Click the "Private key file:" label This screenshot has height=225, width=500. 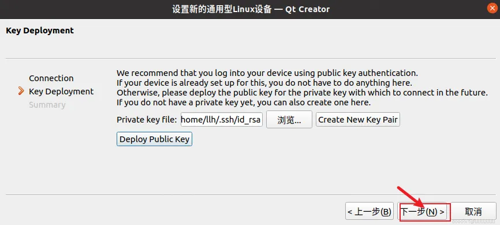click(x=147, y=120)
